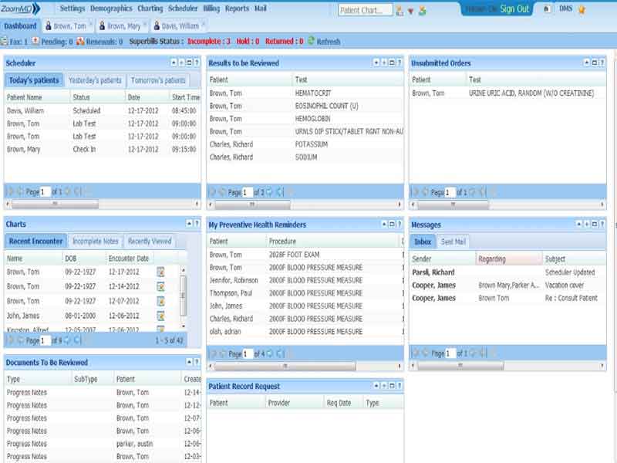Open the Billing menu
Viewport: 617px width, 463px height.
click(x=211, y=8)
